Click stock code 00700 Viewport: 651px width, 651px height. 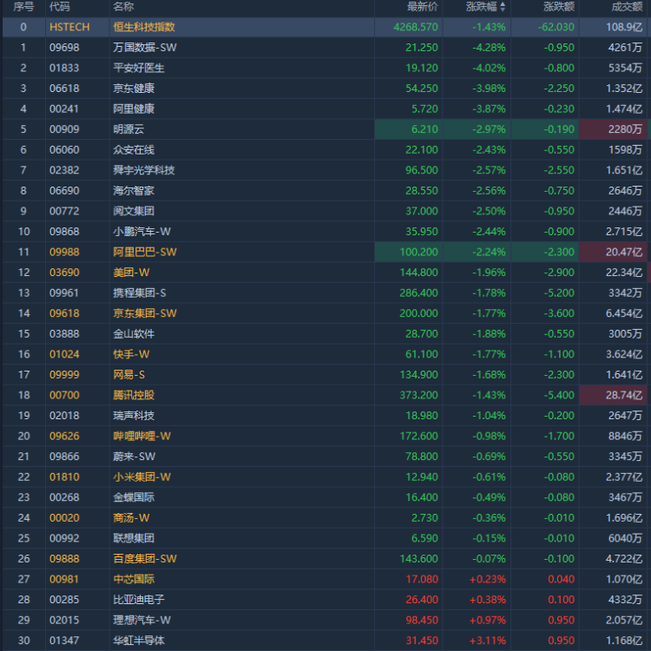coord(64,395)
